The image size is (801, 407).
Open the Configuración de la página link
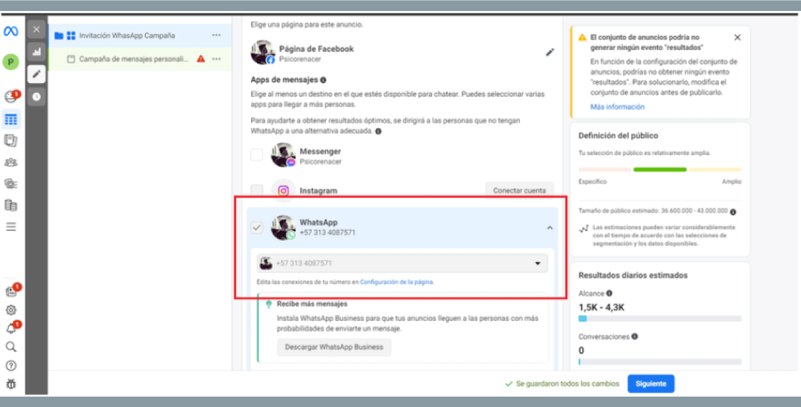click(397, 282)
